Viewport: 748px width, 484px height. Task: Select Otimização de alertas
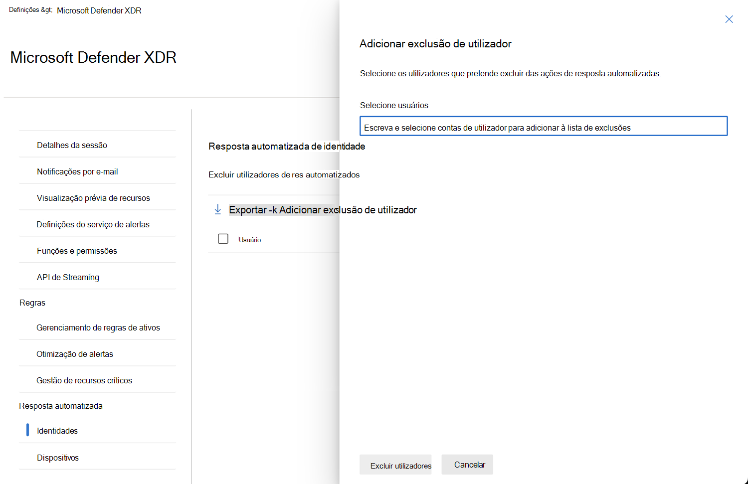tap(75, 354)
